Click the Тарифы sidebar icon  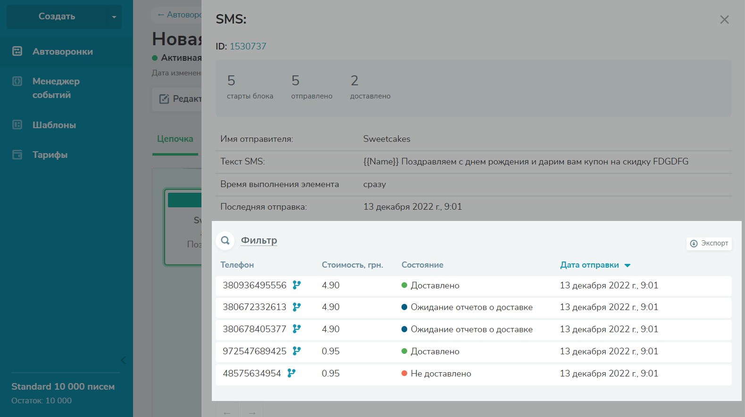(x=17, y=155)
